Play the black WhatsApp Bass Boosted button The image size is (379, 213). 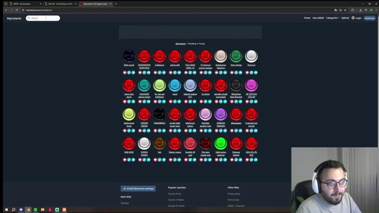point(236,85)
